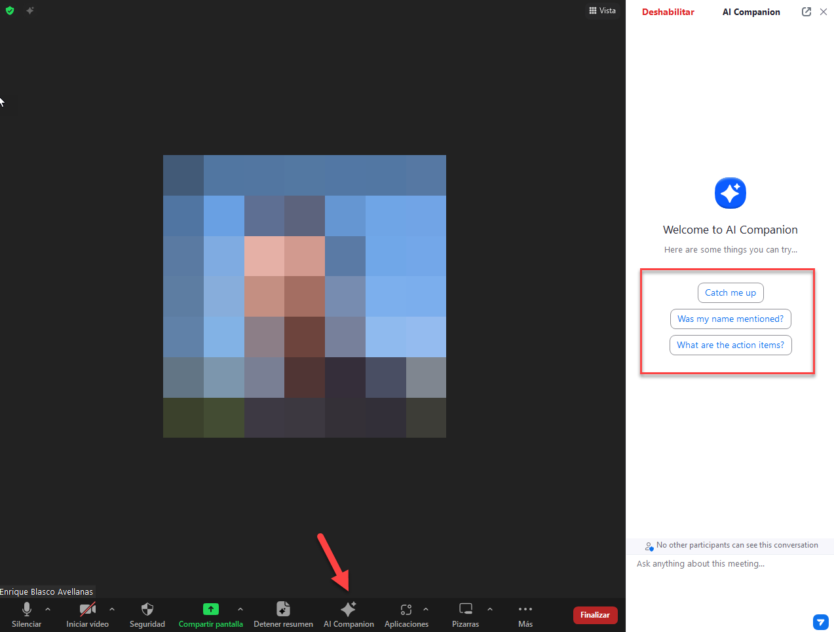834x632 pixels.
Task: Stop the summary with Detener resumen
Action: 283,610
